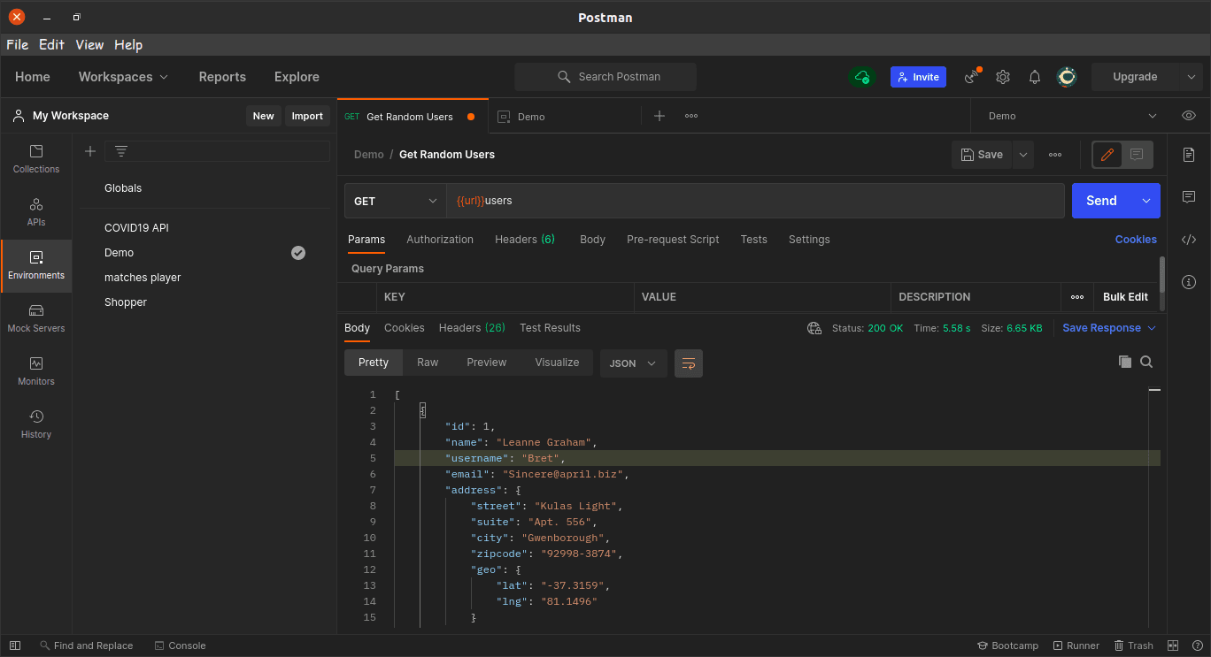Select the Raw response view
This screenshot has width=1211, height=657.
click(428, 363)
